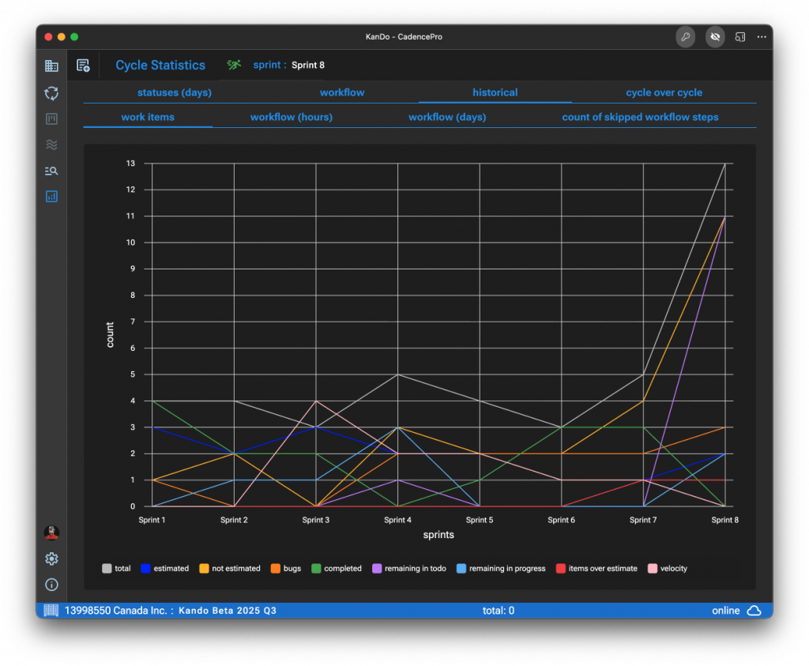Click the orange 'bugs' legend color swatch
This screenshot has width=809, height=666.
pos(275,568)
